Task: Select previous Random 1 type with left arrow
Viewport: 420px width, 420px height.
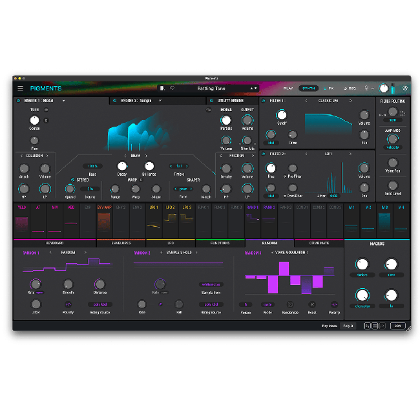Action: (50, 253)
